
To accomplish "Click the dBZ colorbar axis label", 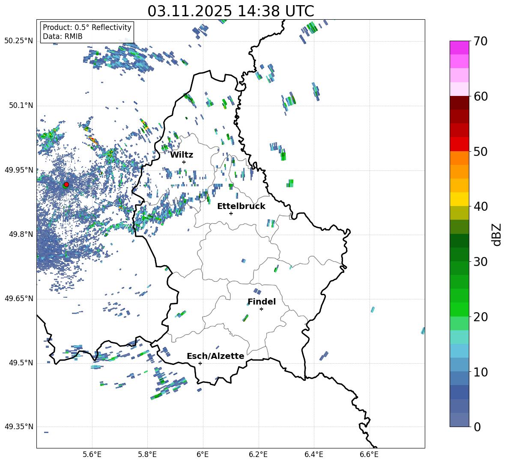I will tap(496, 234).
